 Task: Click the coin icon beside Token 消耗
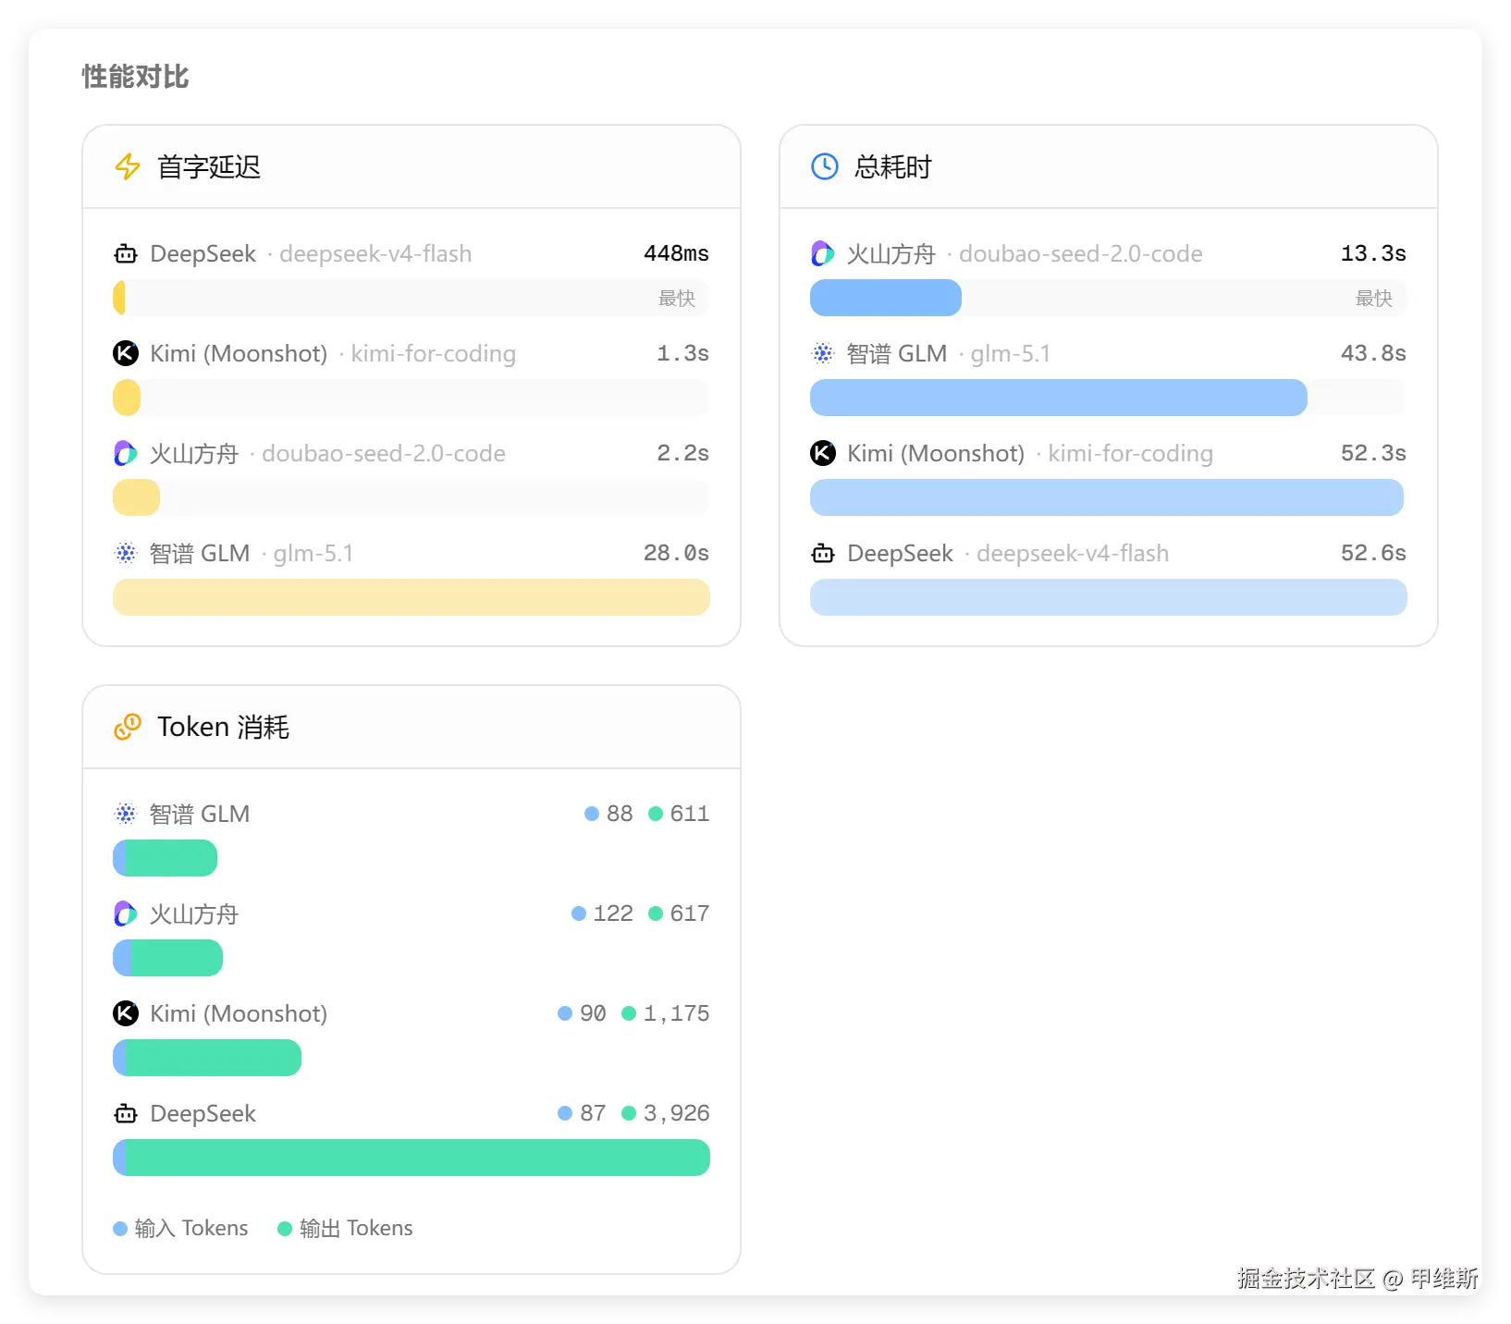(x=128, y=728)
